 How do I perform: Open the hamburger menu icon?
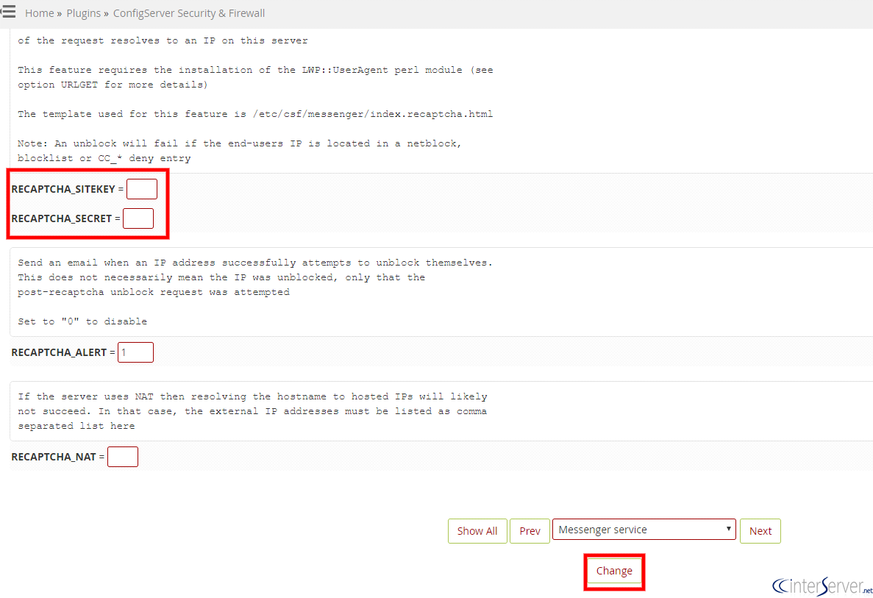8,12
